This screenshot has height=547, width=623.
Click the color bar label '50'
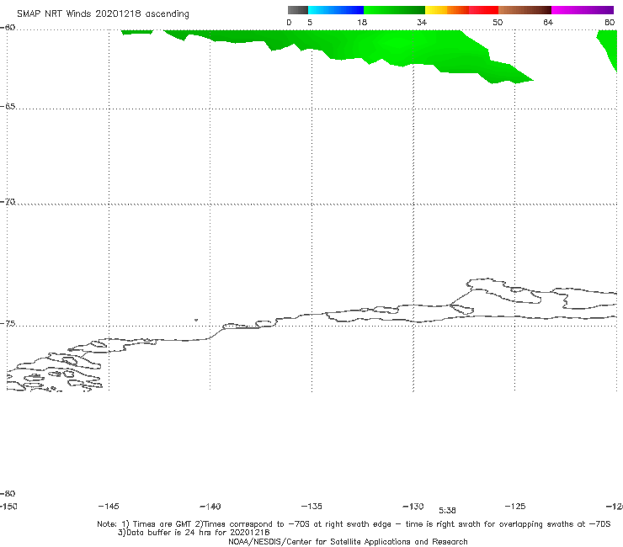point(498,22)
